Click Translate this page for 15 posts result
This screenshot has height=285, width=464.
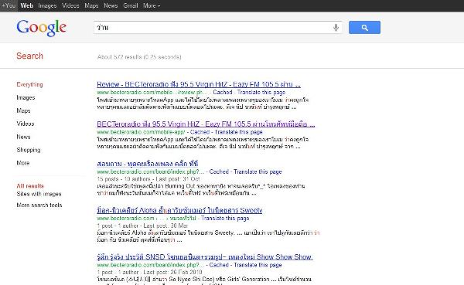(x=258, y=171)
